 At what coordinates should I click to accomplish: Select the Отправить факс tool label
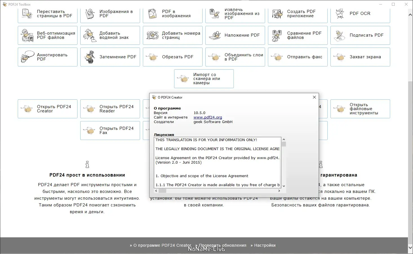pos(305,57)
